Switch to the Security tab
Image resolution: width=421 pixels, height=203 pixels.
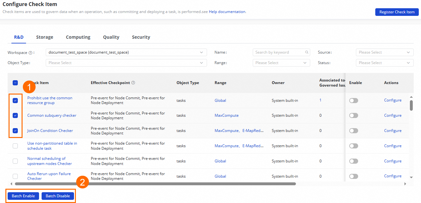pos(141,37)
